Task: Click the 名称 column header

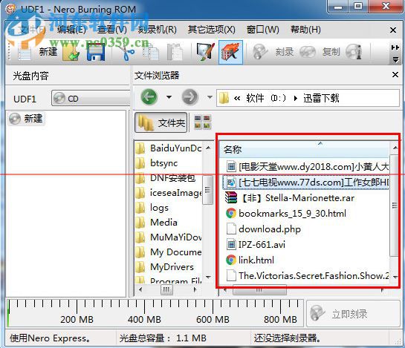Action: pyautogui.click(x=304, y=149)
